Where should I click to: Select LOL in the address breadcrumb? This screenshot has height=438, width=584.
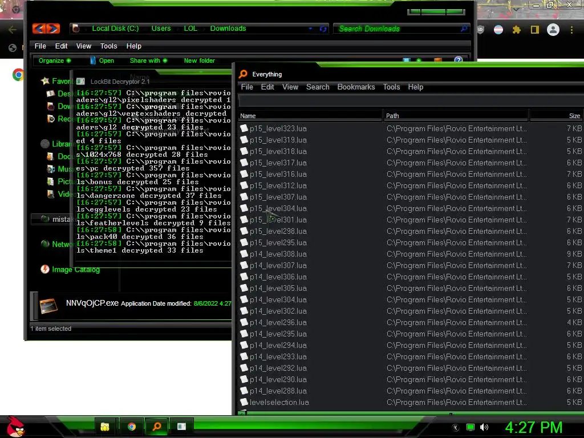coord(190,29)
